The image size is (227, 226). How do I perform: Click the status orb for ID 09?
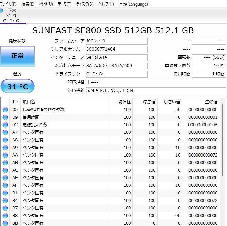click(x=5, y=117)
